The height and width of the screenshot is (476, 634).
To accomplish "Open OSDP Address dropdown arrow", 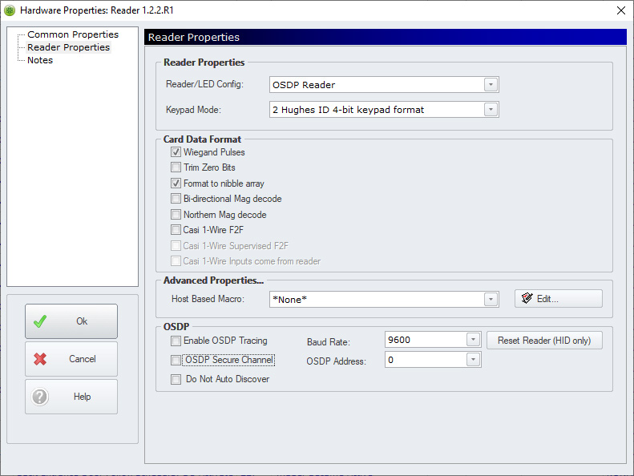I will coord(473,360).
